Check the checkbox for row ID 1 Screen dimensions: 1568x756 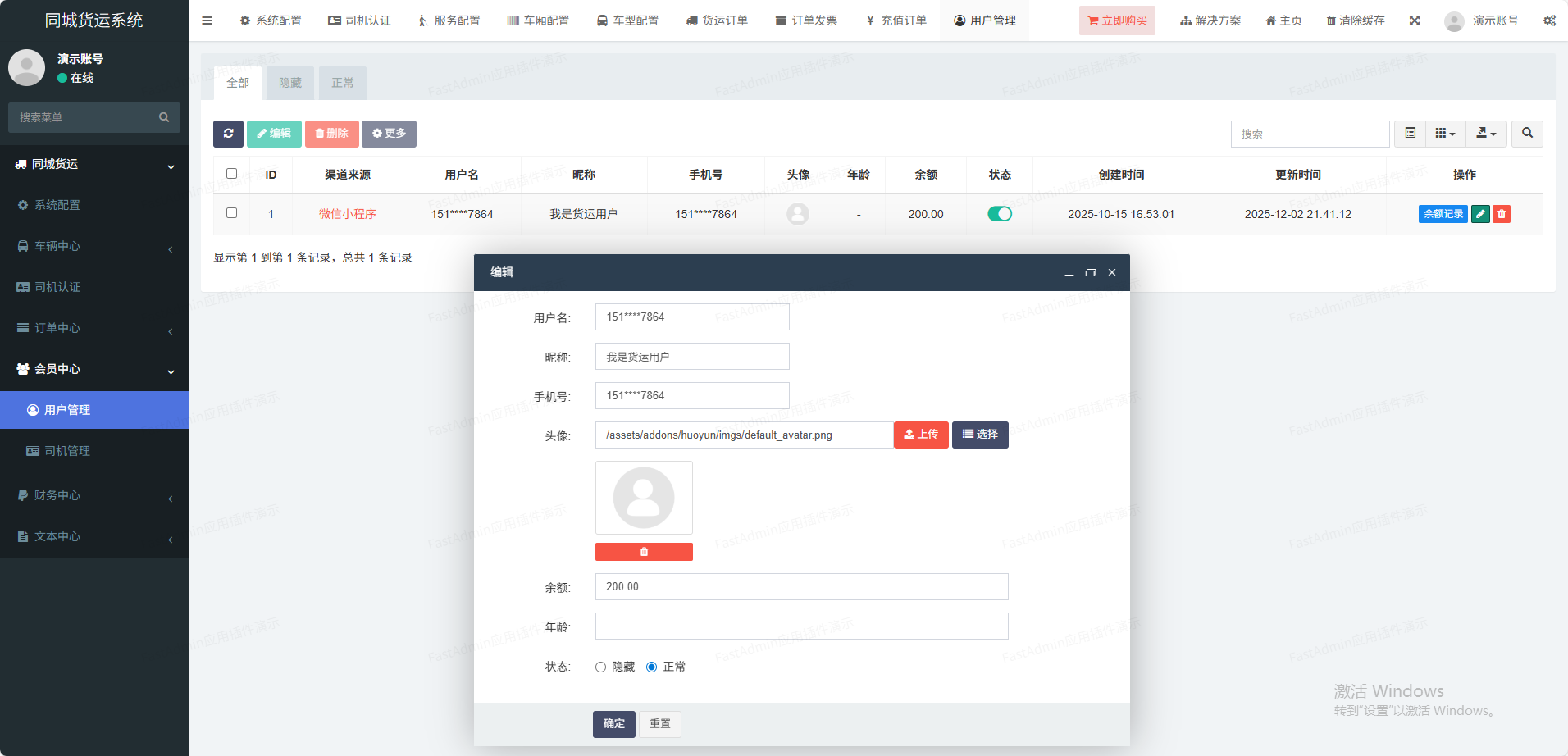click(231, 213)
